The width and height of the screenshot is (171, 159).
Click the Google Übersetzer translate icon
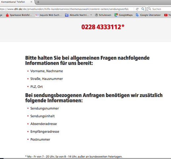(x=137, y=15)
